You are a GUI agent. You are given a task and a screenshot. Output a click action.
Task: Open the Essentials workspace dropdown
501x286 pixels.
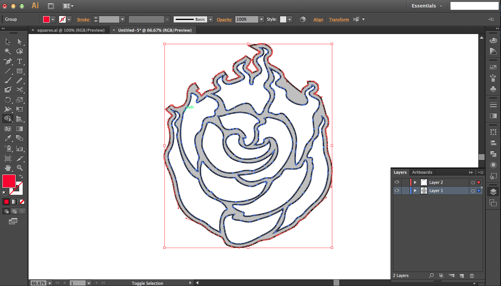tap(427, 6)
